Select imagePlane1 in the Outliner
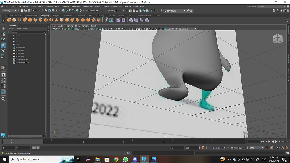Screen dimensions: 290x163 pos(20,47)
